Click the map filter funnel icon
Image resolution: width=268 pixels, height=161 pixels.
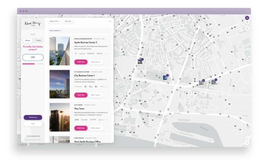(x=247, y=29)
